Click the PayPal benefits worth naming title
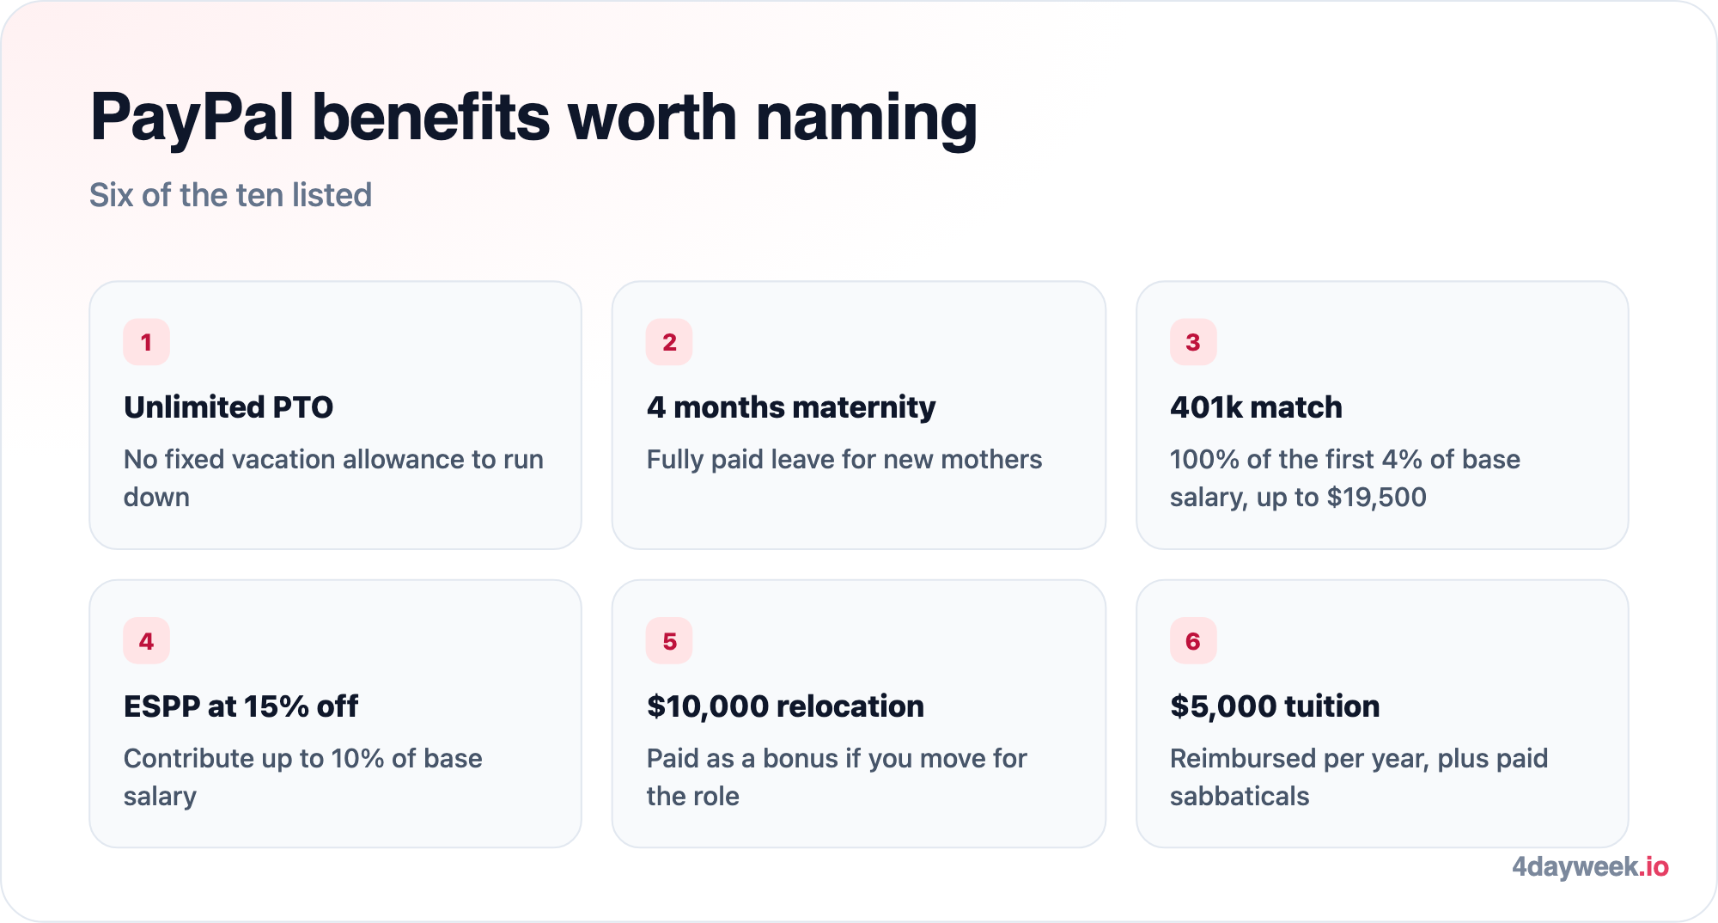This screenshot has height=923, width=1718. pyautogui.click(x=533, y=118)
